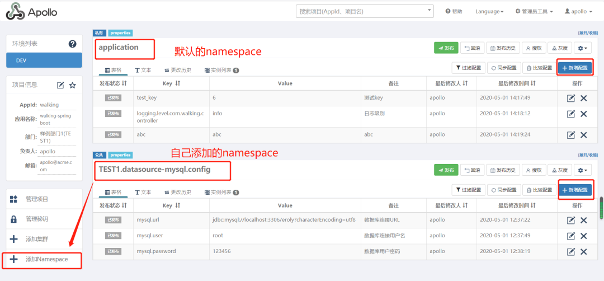Open 更改历史 tab in datasource namespace

(177, 192)
